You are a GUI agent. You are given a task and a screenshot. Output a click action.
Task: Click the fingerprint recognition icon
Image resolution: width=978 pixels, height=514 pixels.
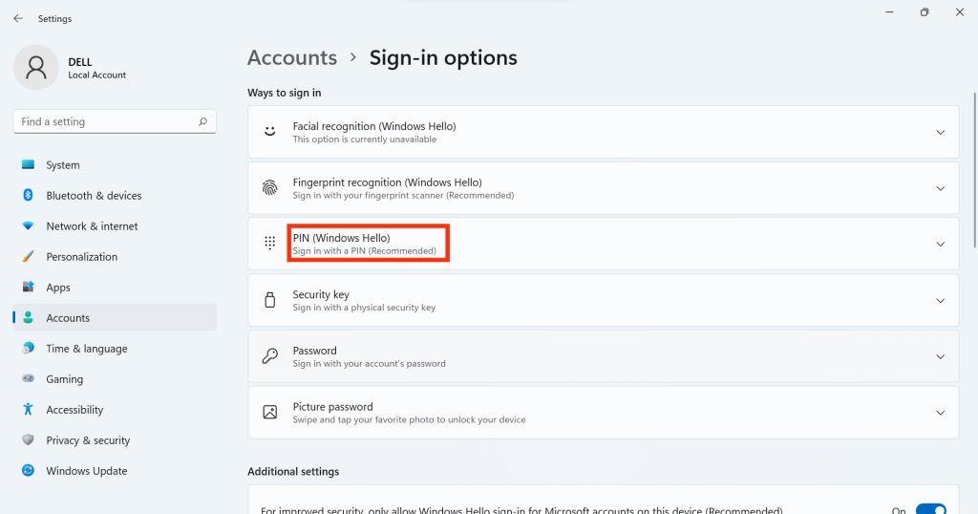pos(269,188)
